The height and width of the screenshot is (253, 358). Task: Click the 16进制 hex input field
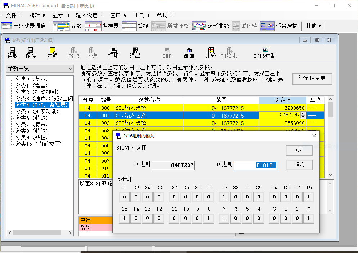255,165
